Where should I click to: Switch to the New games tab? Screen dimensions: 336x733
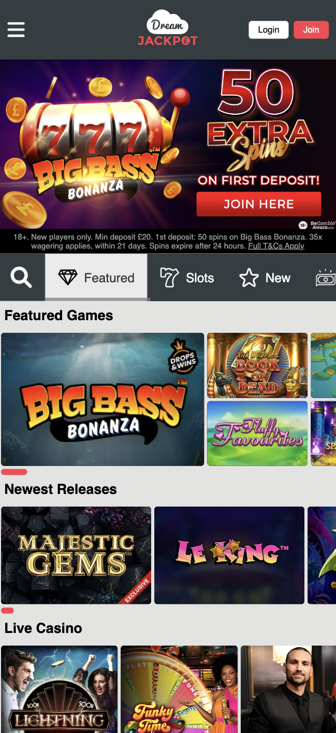[265, 278]
